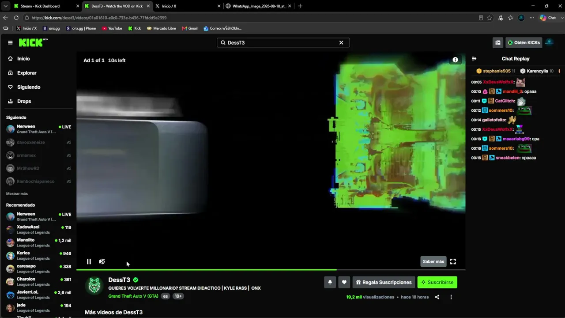Open recommended channel Charolon

click(x=38, y=282)
